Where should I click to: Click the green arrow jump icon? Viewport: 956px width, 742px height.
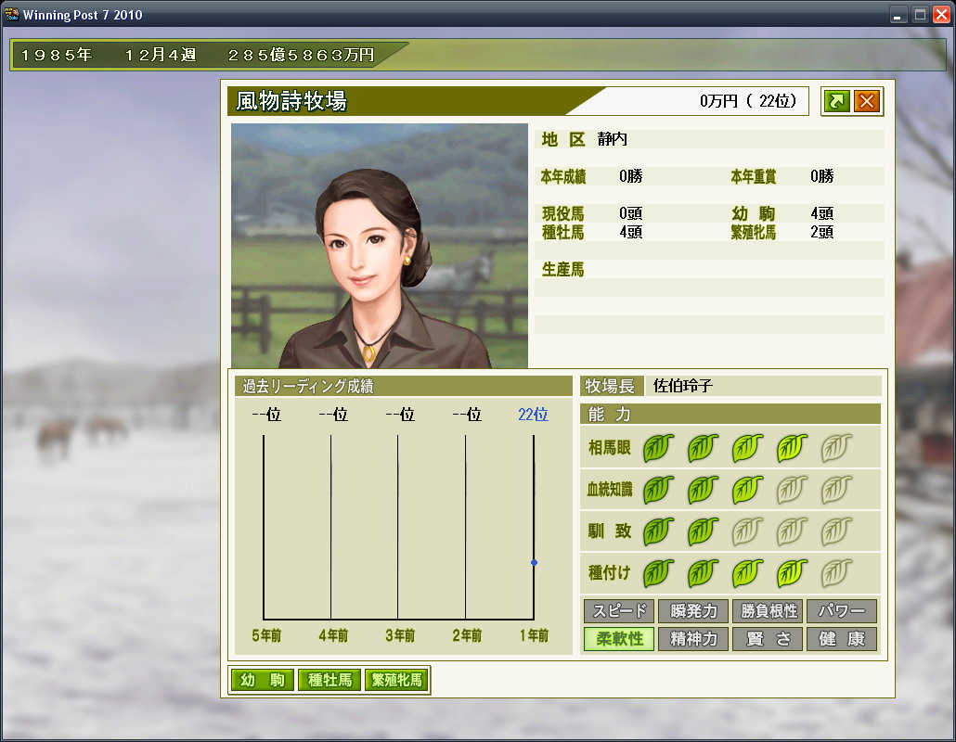click(x=836, y=101)
